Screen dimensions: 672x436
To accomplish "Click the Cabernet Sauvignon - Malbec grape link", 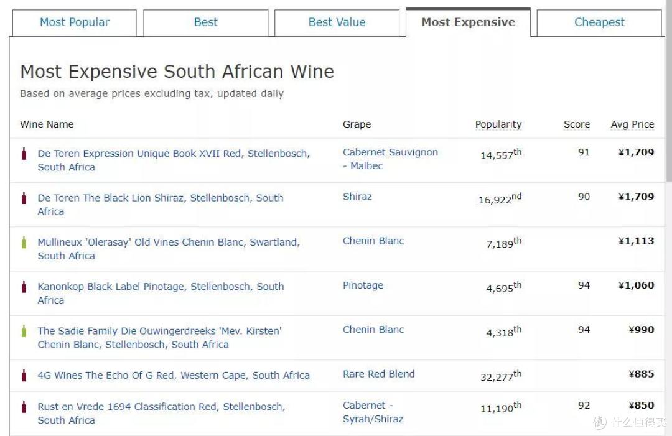I will click(x=390, y=159).
